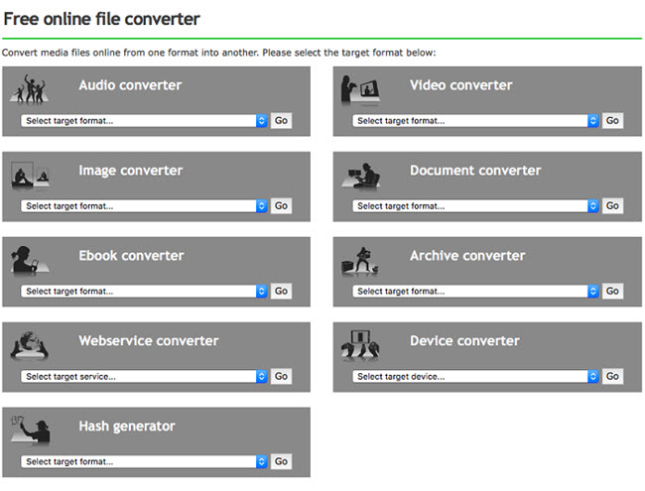
Task: Open the Image converter target format dropdown
Action: coord(144,205)
